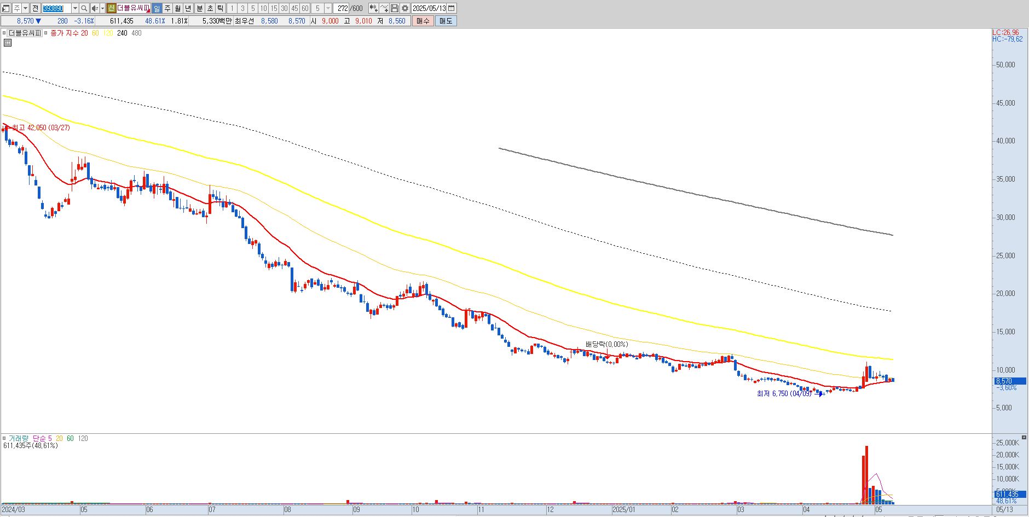Click the candlestick chart-type toolbar icon
The height and width of the screenshot is (517, 1029).
pyautogui.click(x=374, y=8)
